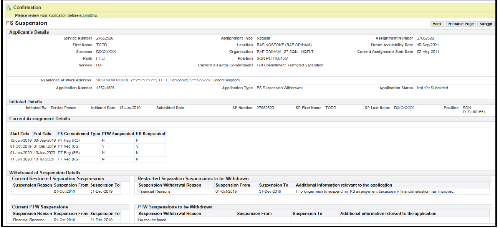Select the FT Reg (US) commitment cell
This screenshot has height=228, width=500.
tap(68, 147)
